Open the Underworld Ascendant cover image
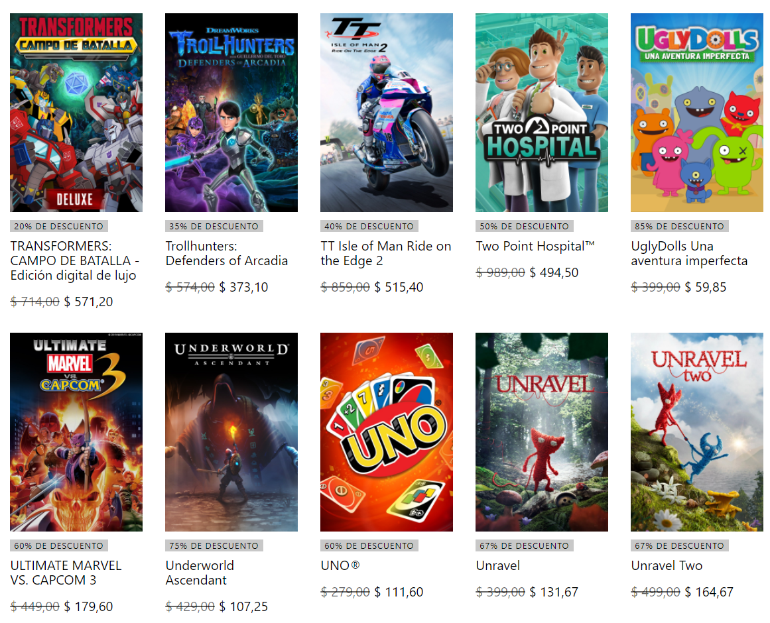Screen dimensions: 770x623 click(231, 432)
